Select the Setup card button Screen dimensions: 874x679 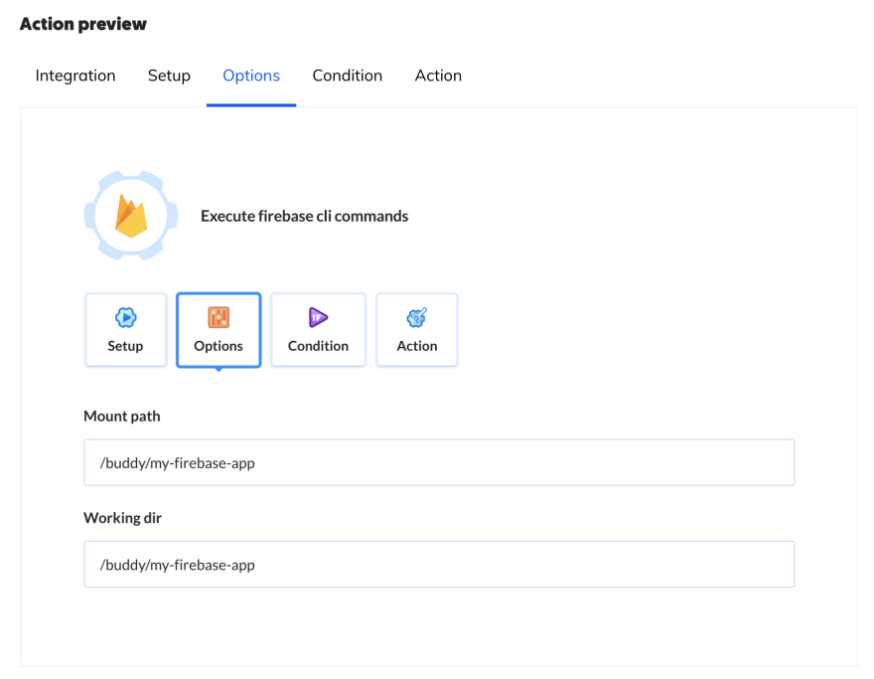click(126, 330)
